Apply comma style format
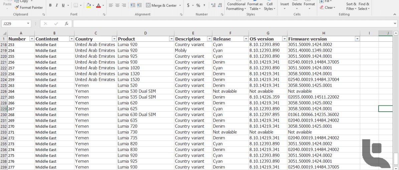 [x=204, y=5]
